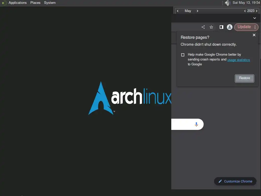Close the Restore pages dialog
This screenshot has width=261, height=196.
(254, 35)
